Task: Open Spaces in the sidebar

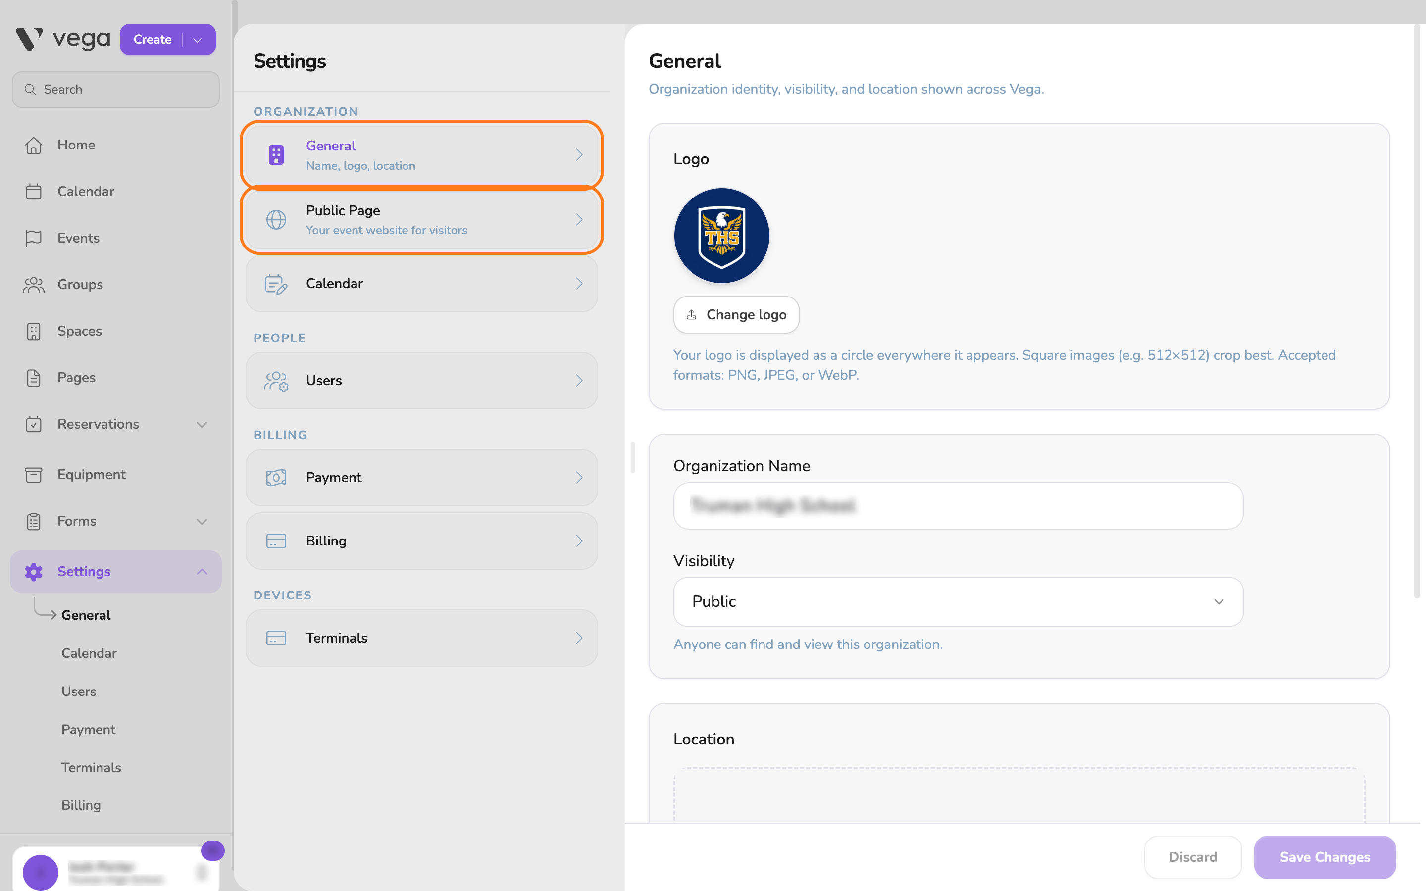Action: [x=116, y=331]
